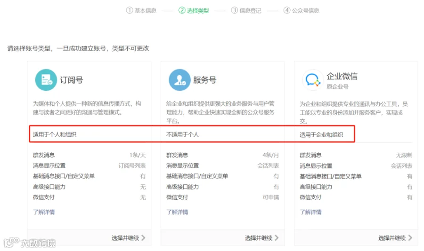
Task: Click 会话列表 value in 服务号 card
Action: [x=268, y=165]
